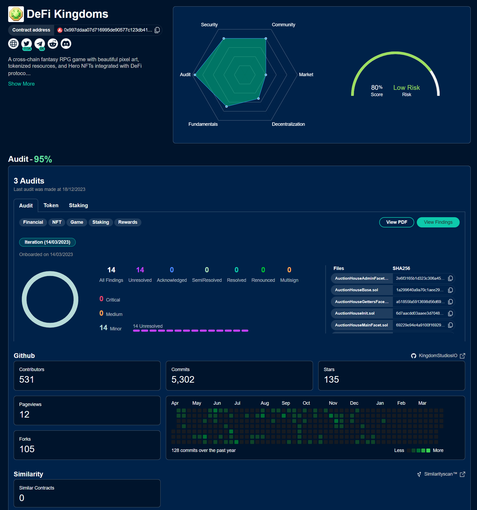Copy the contract address
477x510 pixels.
[157, 30]
